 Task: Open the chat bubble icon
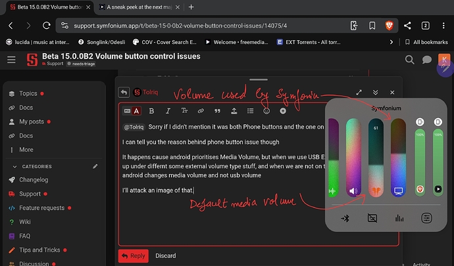(x=427, y=60)
